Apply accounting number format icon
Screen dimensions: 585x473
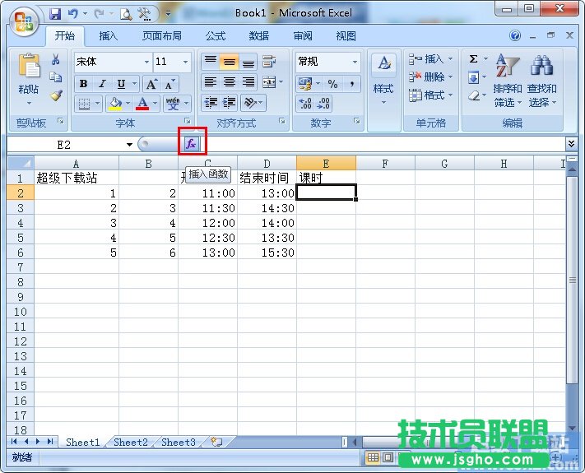pyautogui.click(x=305, y=84)
